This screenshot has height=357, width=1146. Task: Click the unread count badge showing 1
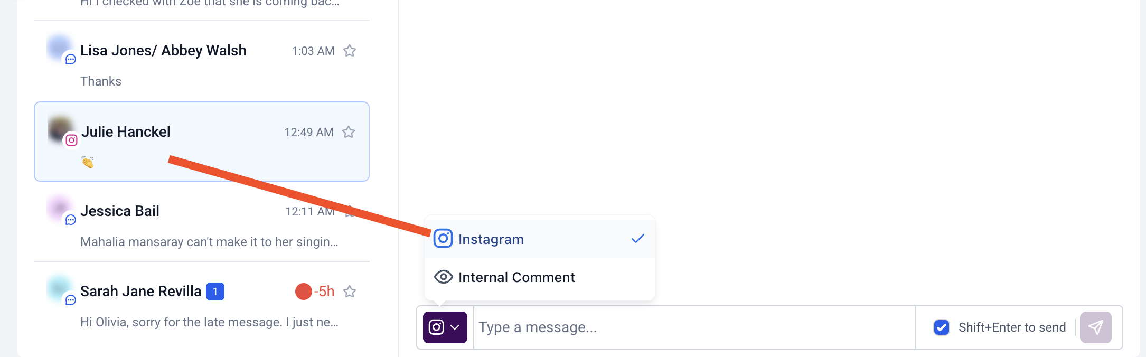(x=215, y=292)
